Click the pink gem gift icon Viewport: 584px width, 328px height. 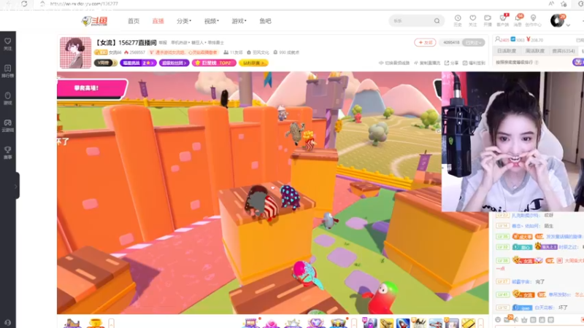pyautogui.click(x=271, y=323)
